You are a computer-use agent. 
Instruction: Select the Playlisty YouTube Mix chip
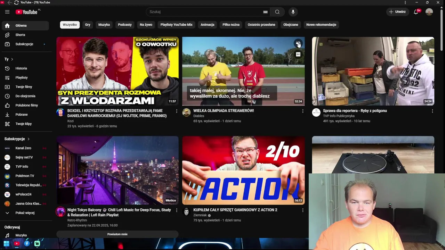pyautogui.click(x=176, y=25)
